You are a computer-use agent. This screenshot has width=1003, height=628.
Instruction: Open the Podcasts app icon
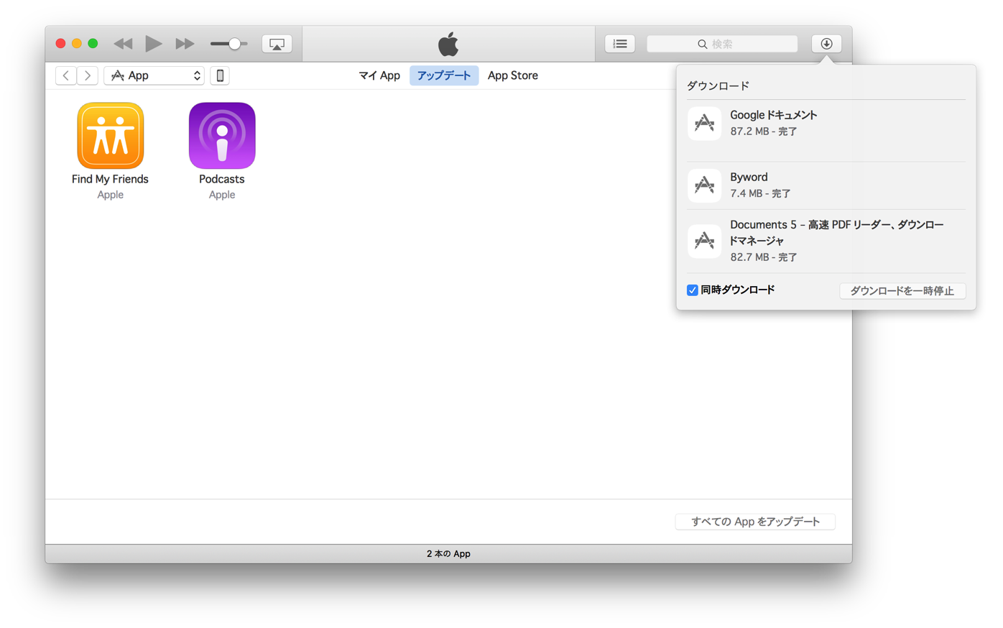[x=222, y=136]
